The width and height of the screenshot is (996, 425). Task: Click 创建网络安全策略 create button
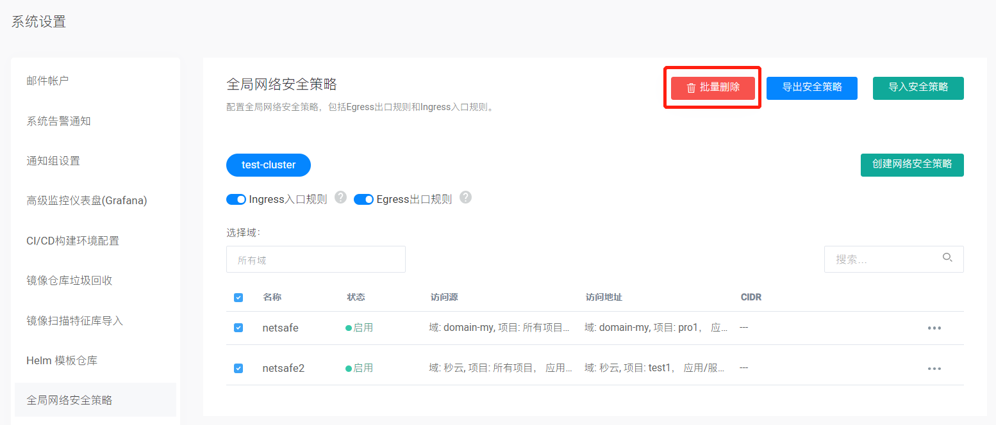point(911,164)
